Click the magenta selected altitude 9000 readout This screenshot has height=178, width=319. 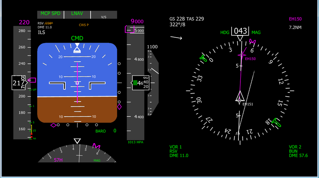click(137, 22)
